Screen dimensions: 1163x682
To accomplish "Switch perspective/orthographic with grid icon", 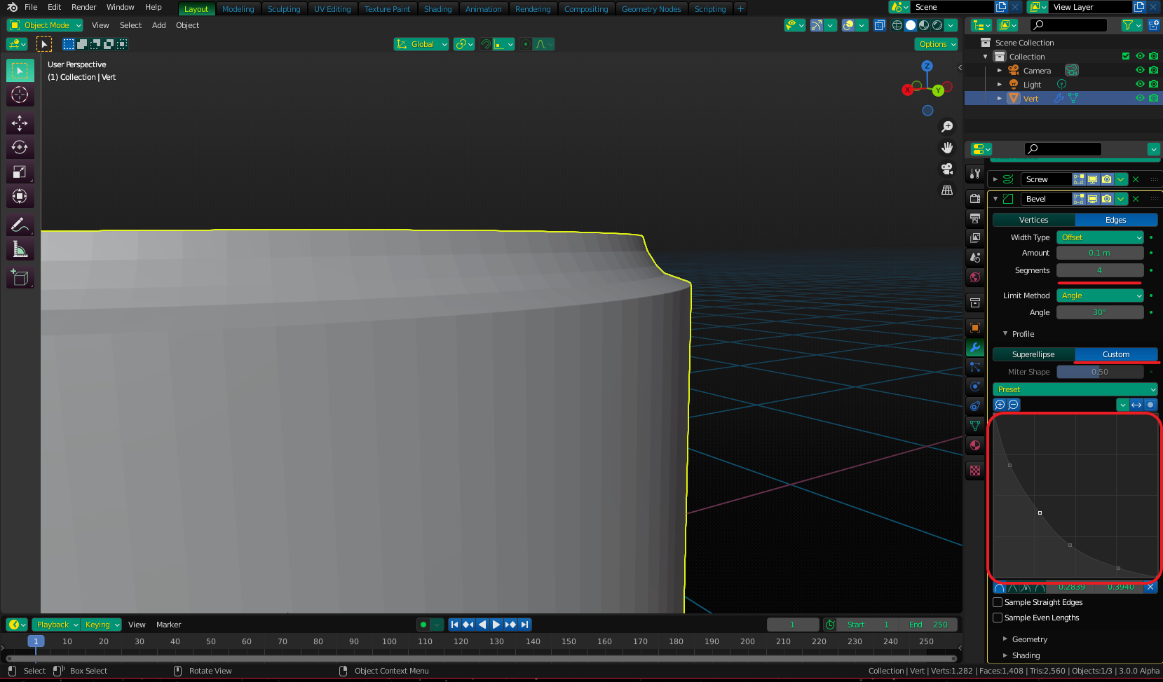I will tap(947, 190).
